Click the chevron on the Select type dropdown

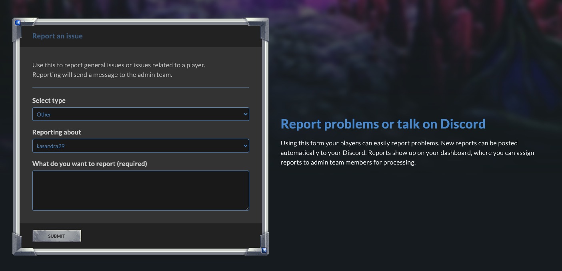point(245,114)
